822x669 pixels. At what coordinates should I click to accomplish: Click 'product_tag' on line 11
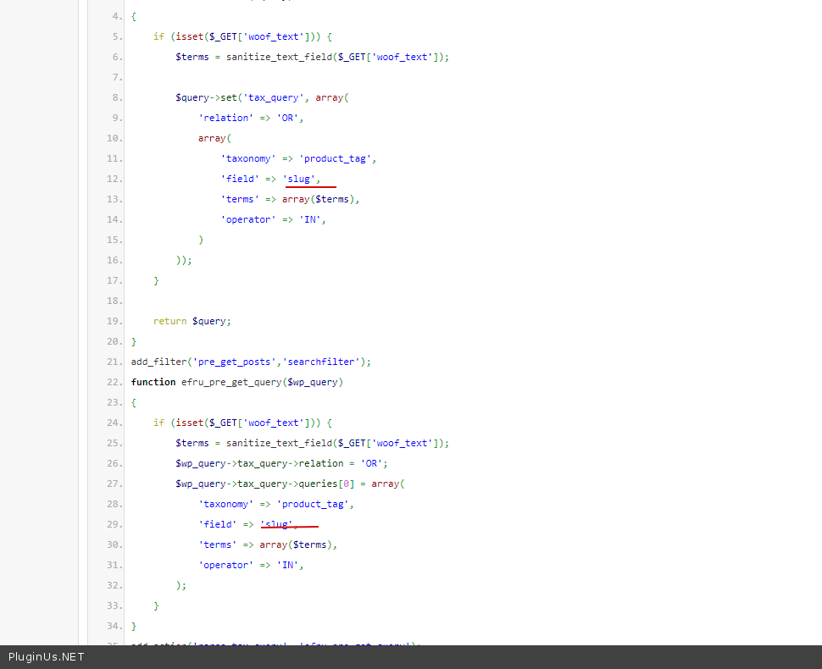click(336, 158)
